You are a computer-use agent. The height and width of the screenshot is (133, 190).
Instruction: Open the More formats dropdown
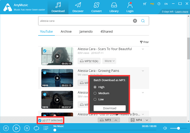109,61
